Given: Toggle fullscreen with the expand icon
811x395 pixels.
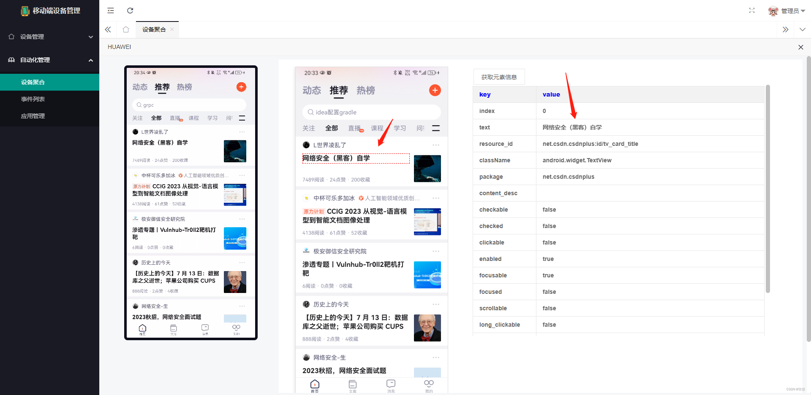Looking at the screenshot, I should 752,11.
